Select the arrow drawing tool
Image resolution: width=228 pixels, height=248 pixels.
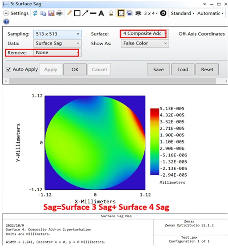pyautogui.click(x=85, y=13)
